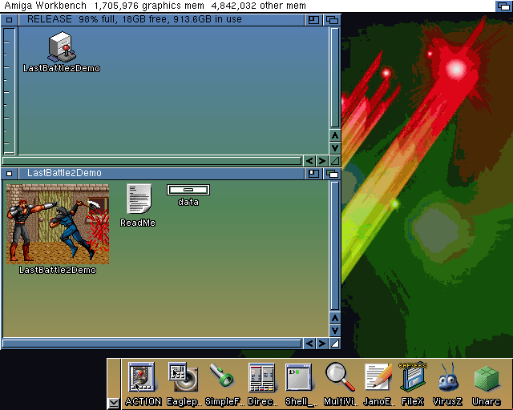
Task: Launch the LastBattle2Demo game screenshot icon
Action: pos(58,223)
